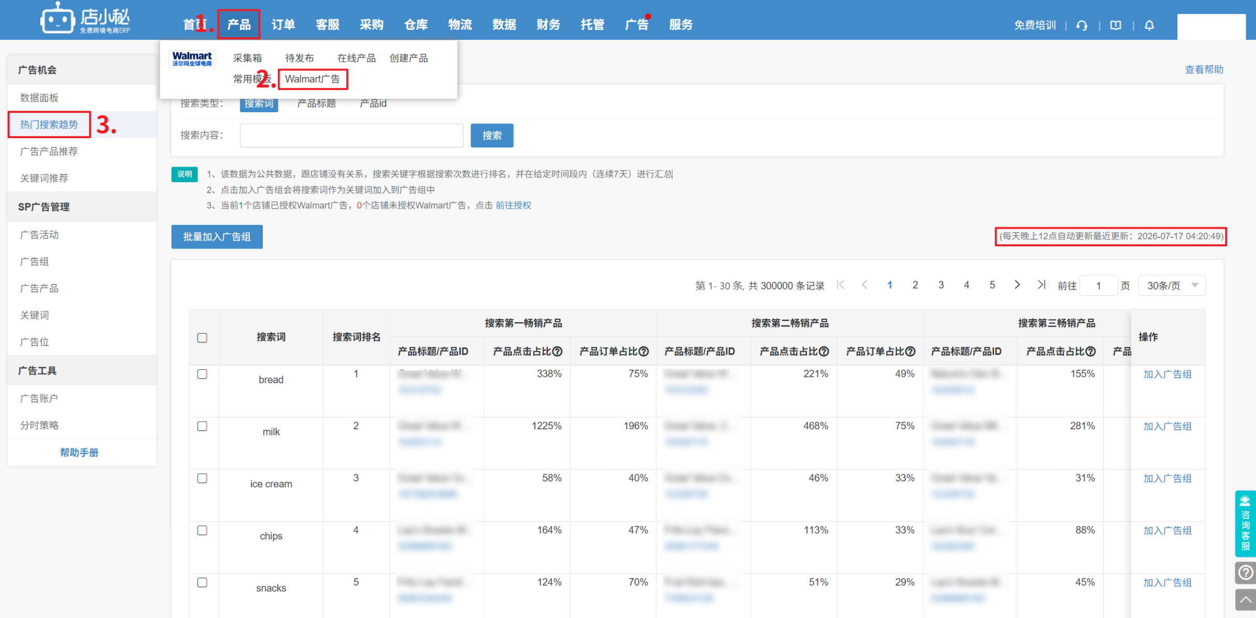Image resolution: width=1256 pixels, height=618 pixels.
Task: Open 广告产品推荐 in the sidebar
Action: pyautogui.click(x=49, y=152)
